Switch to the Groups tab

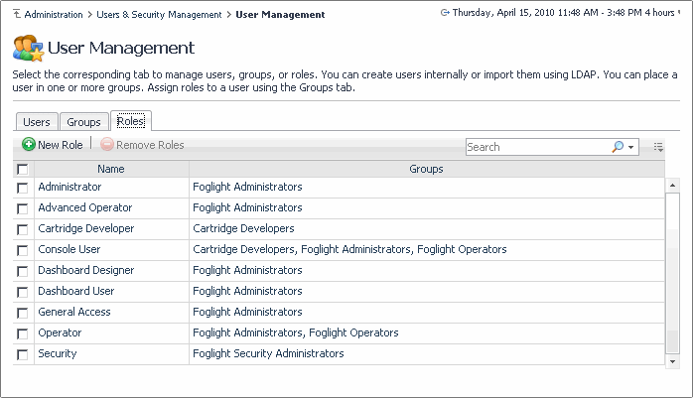click(x=83, y=122)
